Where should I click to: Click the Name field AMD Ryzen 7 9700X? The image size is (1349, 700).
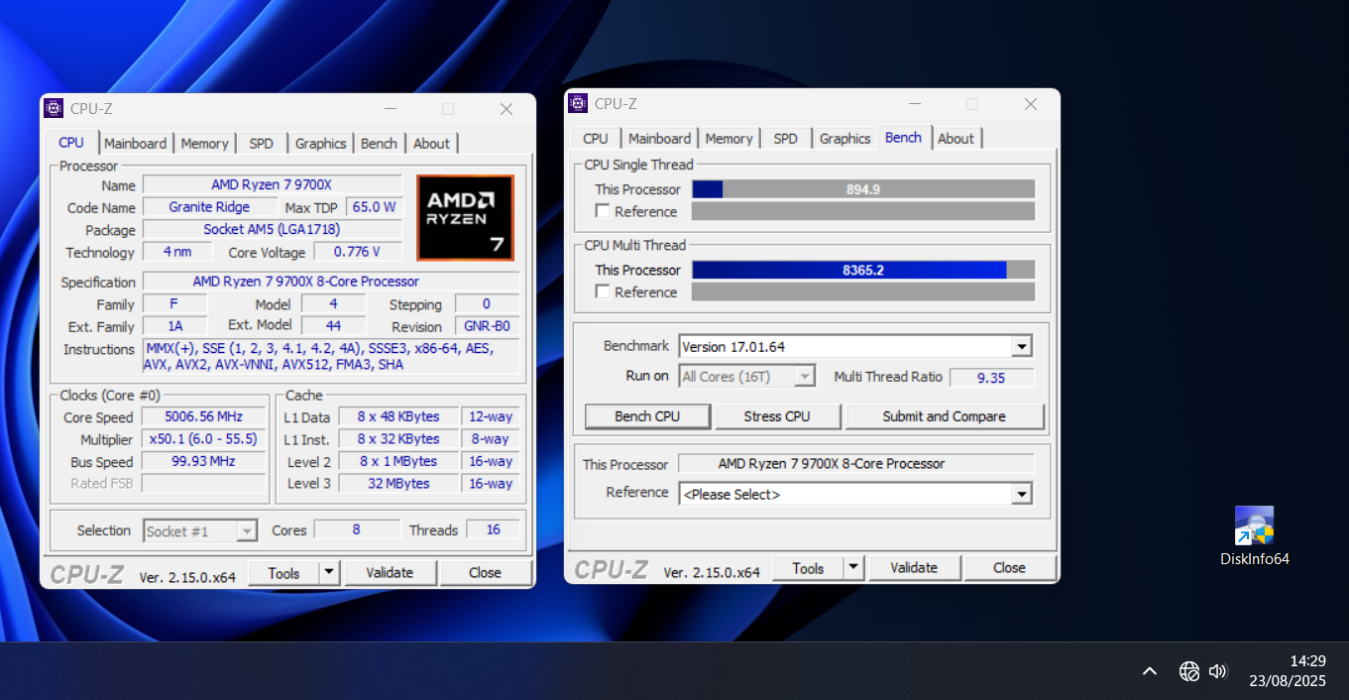point(273,184)
